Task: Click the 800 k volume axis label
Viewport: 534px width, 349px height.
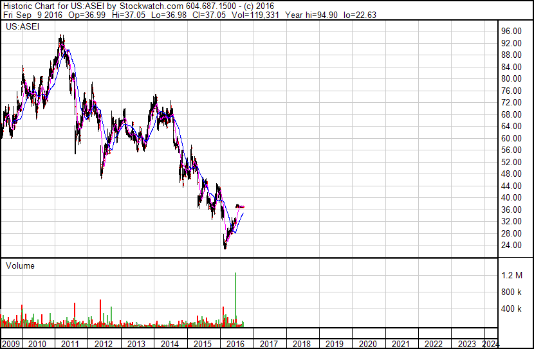Action: (x=511, y=292)
